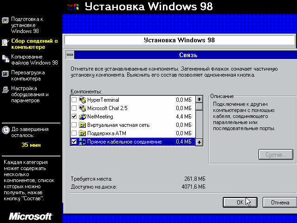Uncheck the Прямое кабельное соединение checkbox
297x223 pixels.
point(74,142)
